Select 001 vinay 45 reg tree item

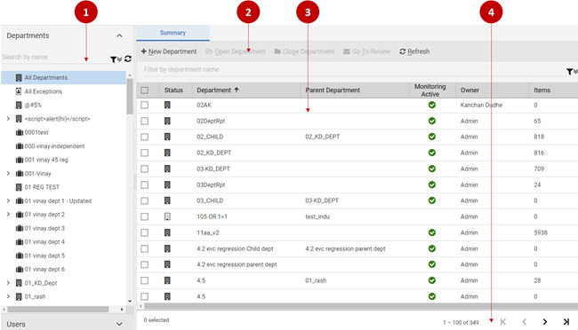pos(46,160)
